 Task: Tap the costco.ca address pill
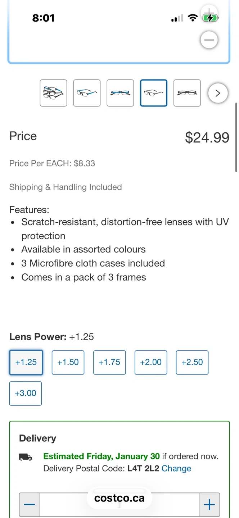pyautogui.click(x=119, y=498)
